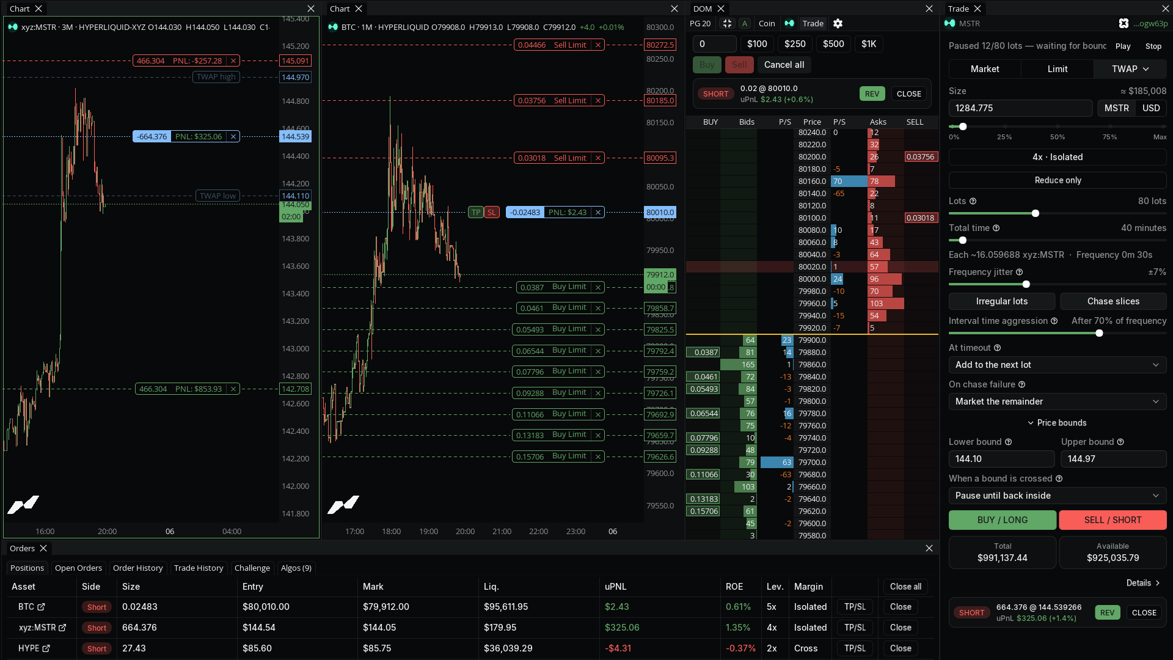Screen dimensions: 1173x660
Task: Open PG 20 price grouping selector
Action: pos(700,23)
